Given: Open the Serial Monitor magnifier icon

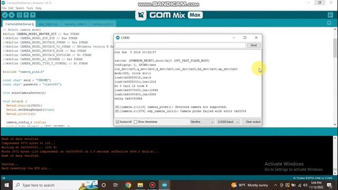Looking at the screenshot, I should (330, 15).
